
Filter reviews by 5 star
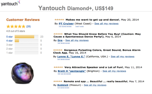click(x=10, y=37)
